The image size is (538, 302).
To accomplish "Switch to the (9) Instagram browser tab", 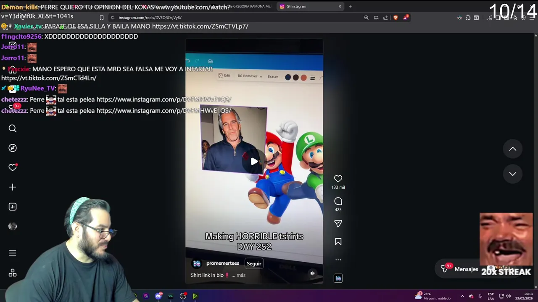I will click(311, 6).
